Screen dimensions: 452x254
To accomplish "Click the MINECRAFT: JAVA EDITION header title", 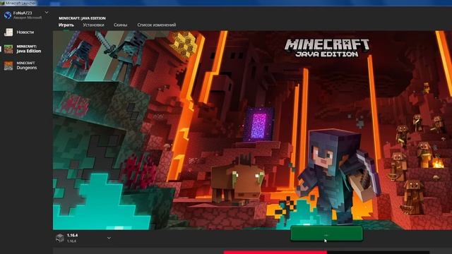I will (82, 18).
